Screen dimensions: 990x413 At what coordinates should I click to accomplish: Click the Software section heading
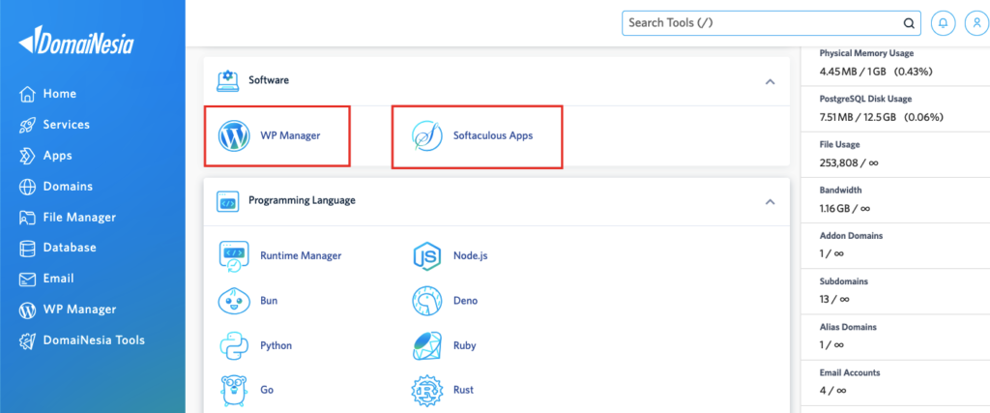(269, 81)
